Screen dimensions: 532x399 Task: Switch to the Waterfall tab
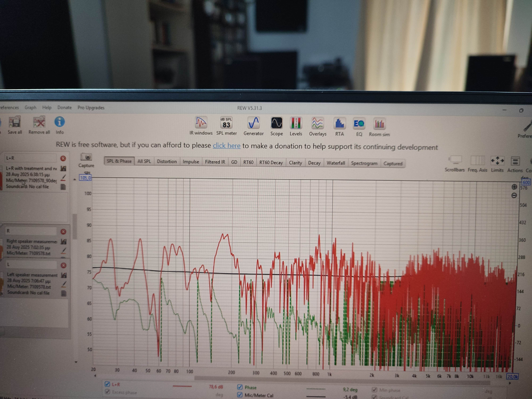tap(336, 163)
